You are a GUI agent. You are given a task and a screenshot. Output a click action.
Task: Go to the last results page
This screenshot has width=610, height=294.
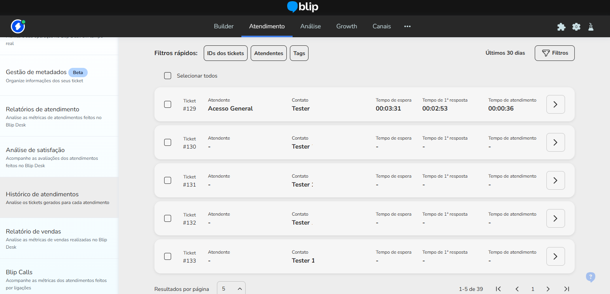[x=567, y=289]
